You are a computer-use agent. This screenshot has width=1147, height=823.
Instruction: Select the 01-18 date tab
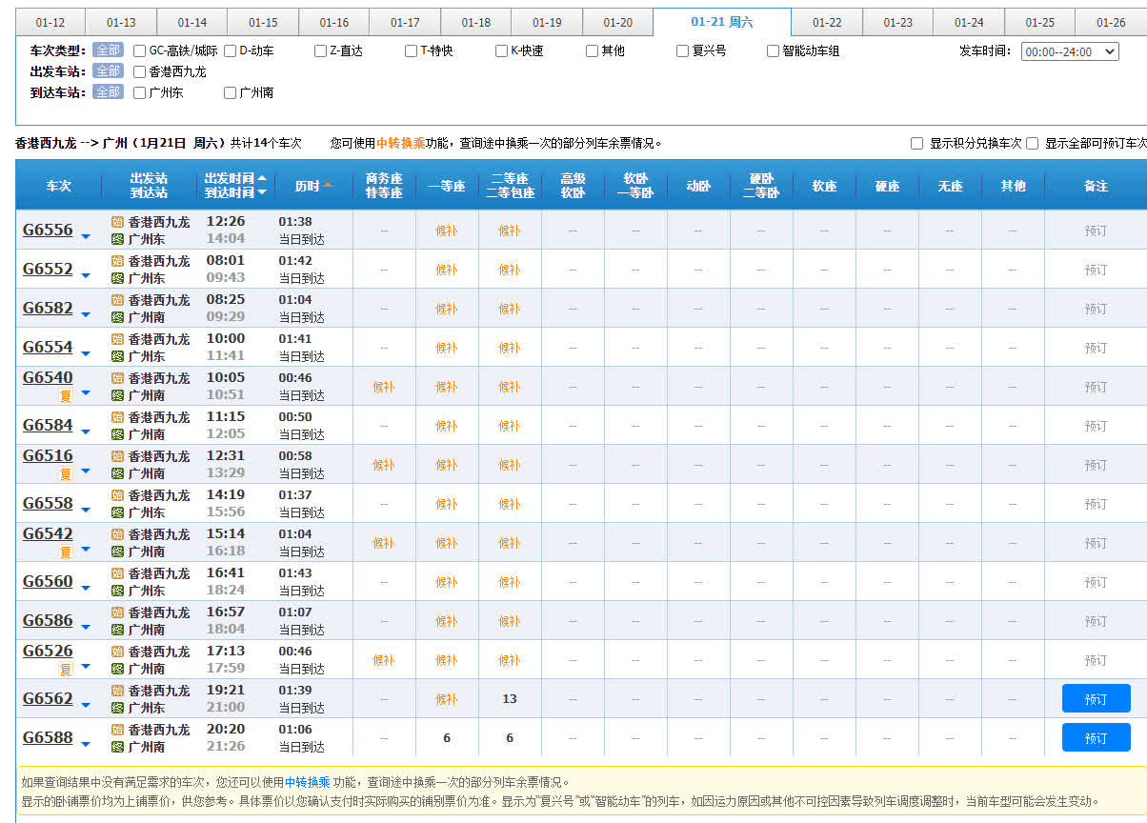[475, 23]
